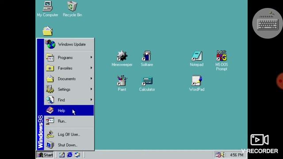This screenshot has width=283, height=159.
Task: Click the Shut Down monitor icon
Action: (50, 145)
